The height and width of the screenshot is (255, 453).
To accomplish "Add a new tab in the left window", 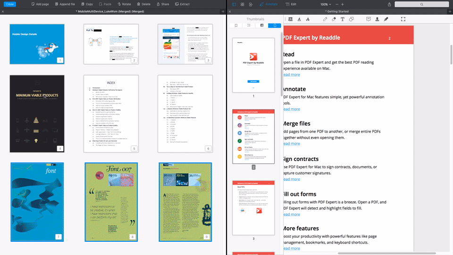I will [x=223, y=11].
